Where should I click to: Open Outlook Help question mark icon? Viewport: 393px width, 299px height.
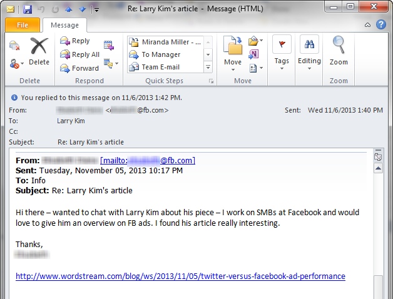(x=380, y=25)
